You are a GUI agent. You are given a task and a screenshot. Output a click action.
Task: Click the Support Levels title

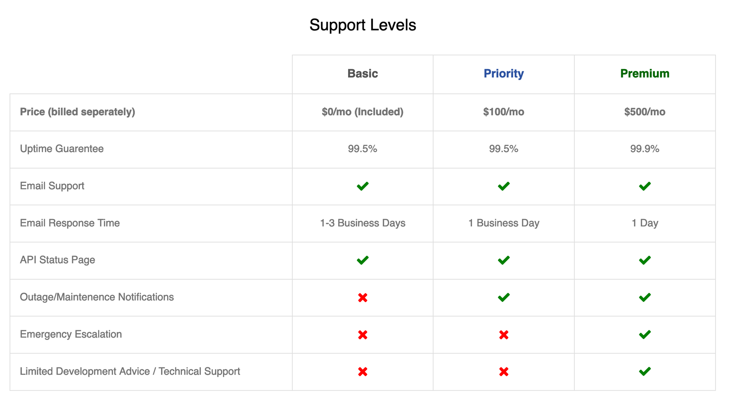click(363, 25)
